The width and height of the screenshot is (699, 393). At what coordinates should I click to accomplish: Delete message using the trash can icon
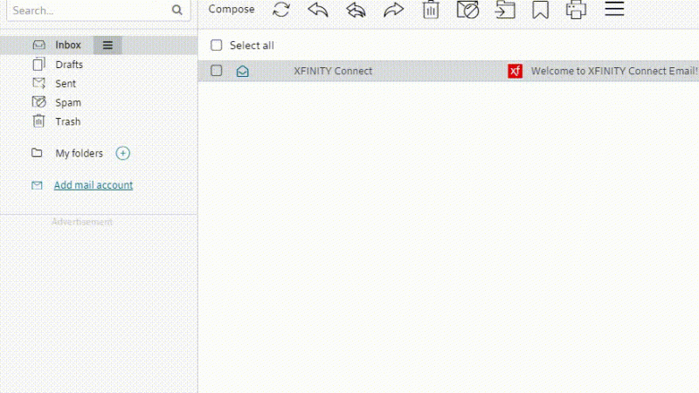[x=431, y=10]
